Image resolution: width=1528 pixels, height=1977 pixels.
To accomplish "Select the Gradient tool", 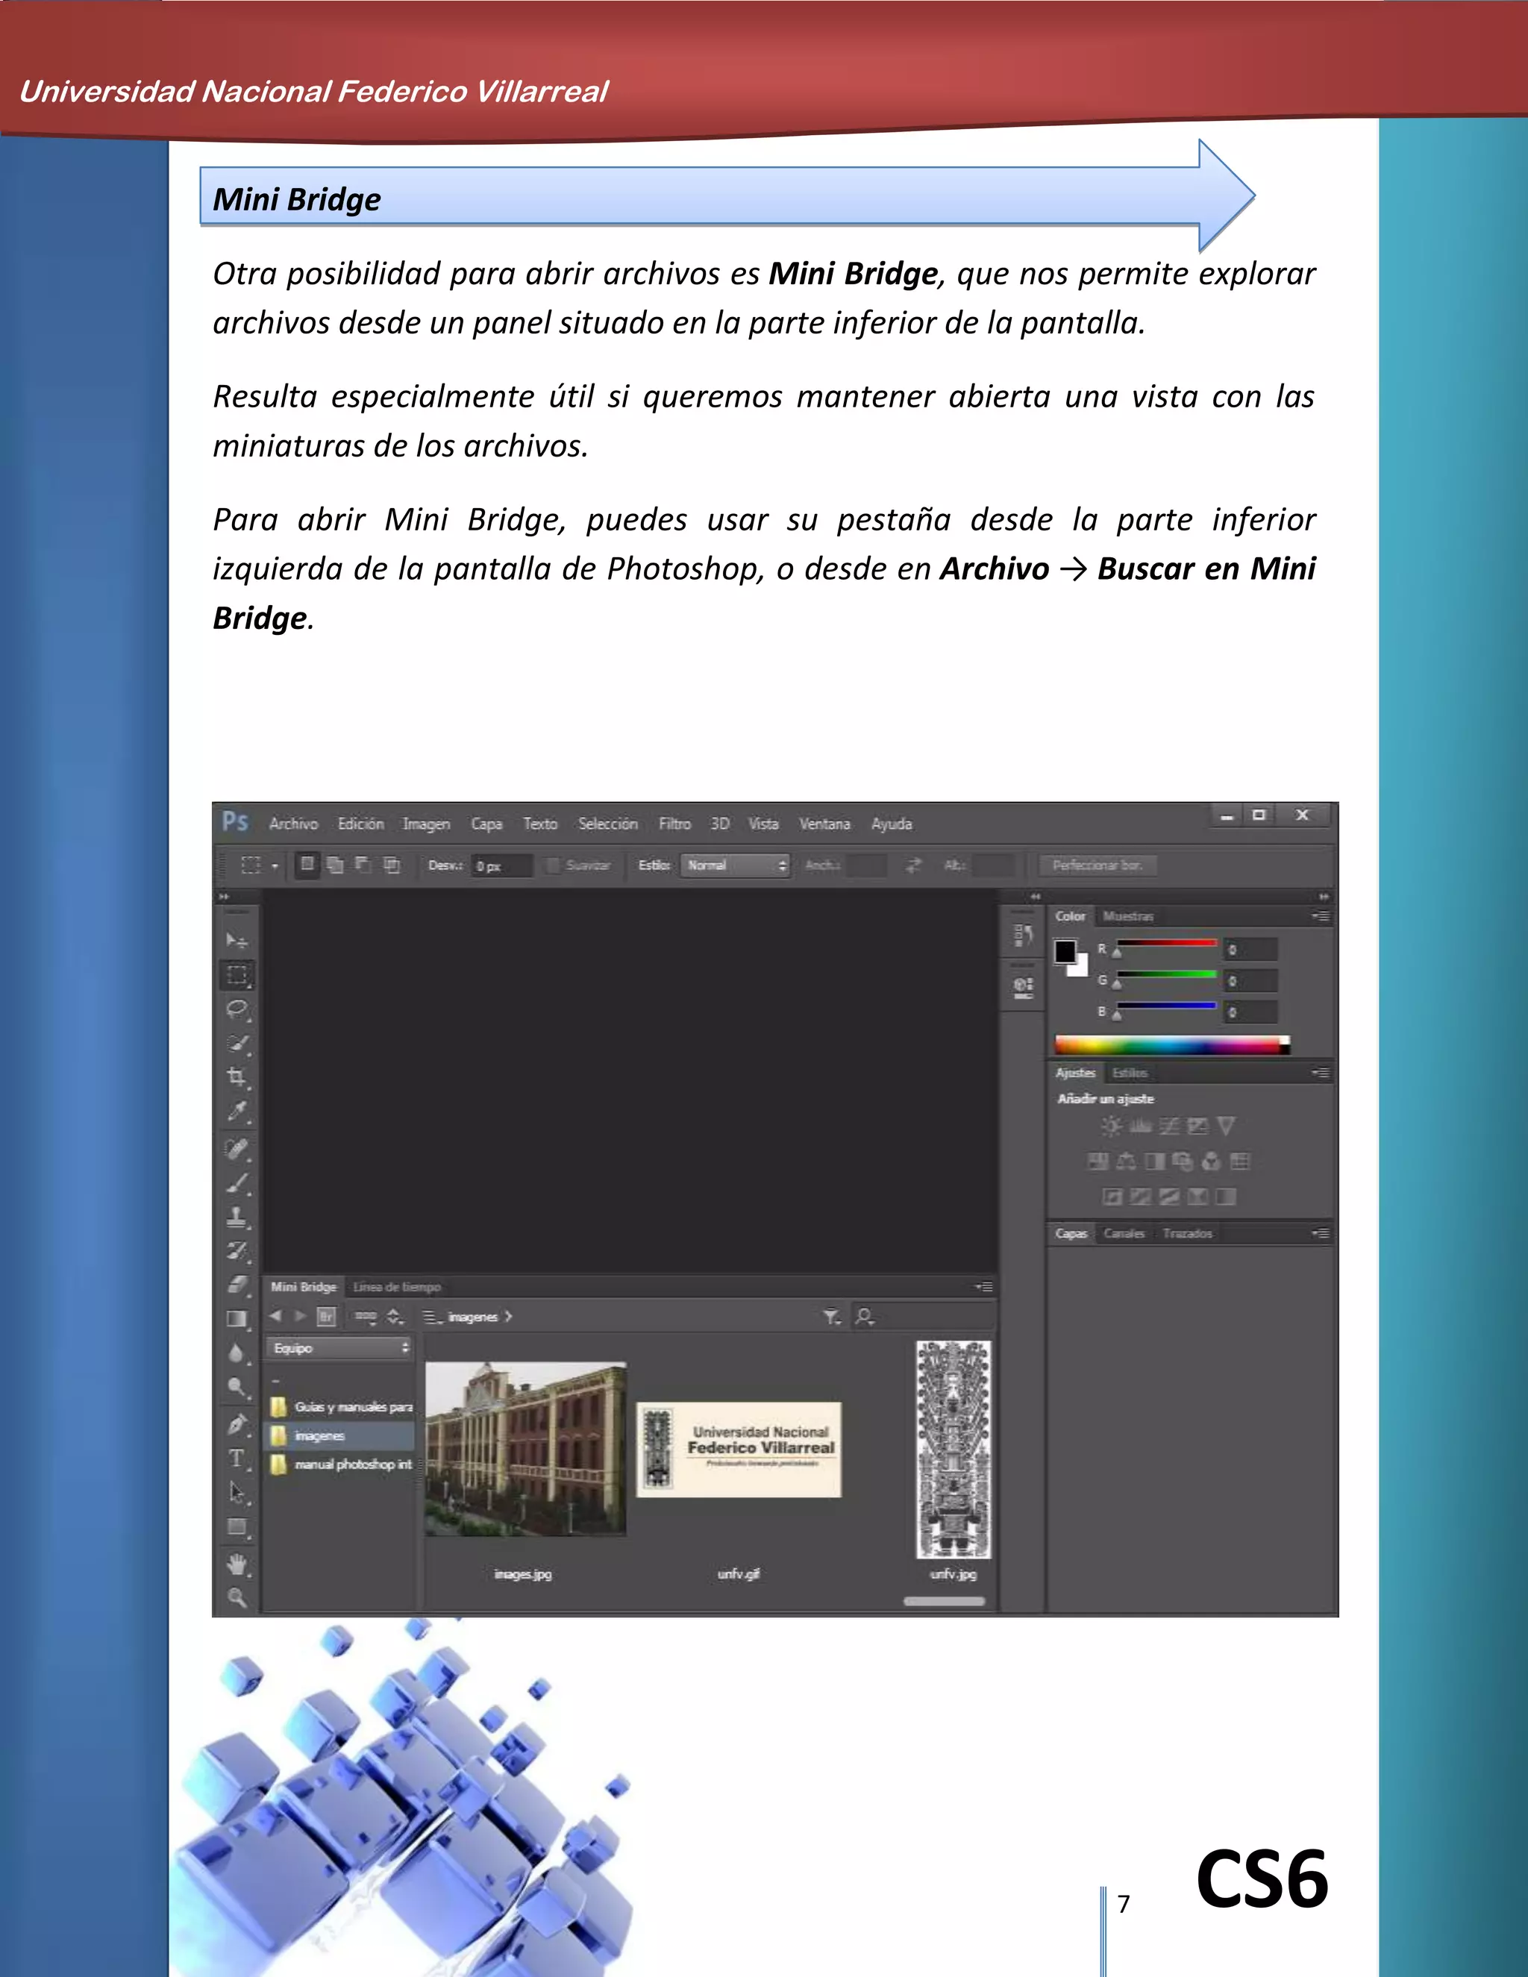I will point(237,1319).
